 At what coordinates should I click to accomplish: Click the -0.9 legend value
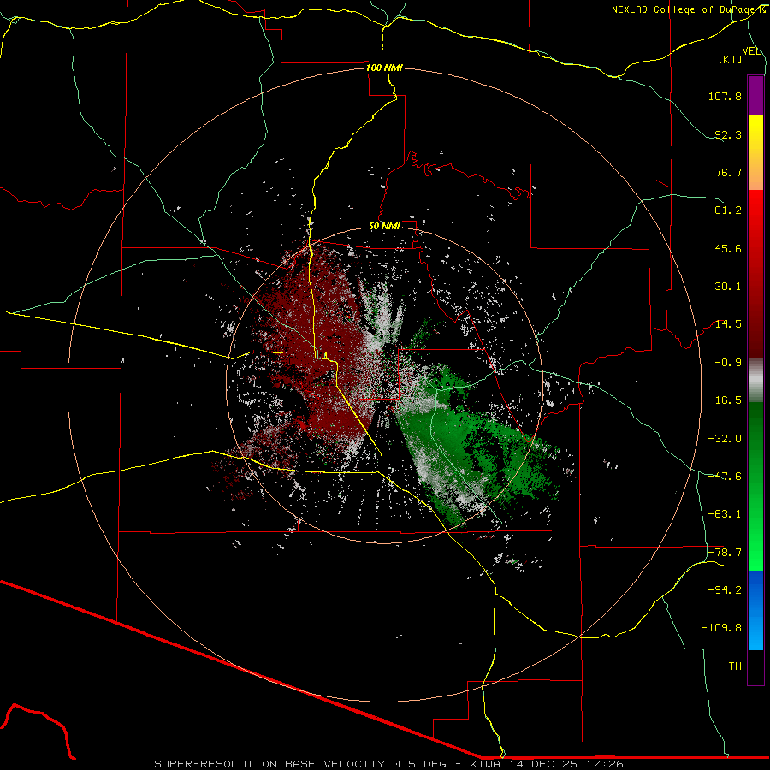pyautogui.click(x=728, y=363)
